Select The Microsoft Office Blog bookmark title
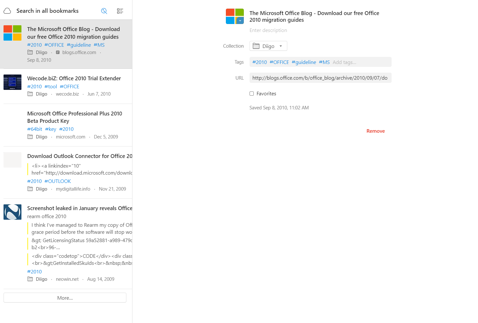The image size is (478, 323). [x=73, y=33]
